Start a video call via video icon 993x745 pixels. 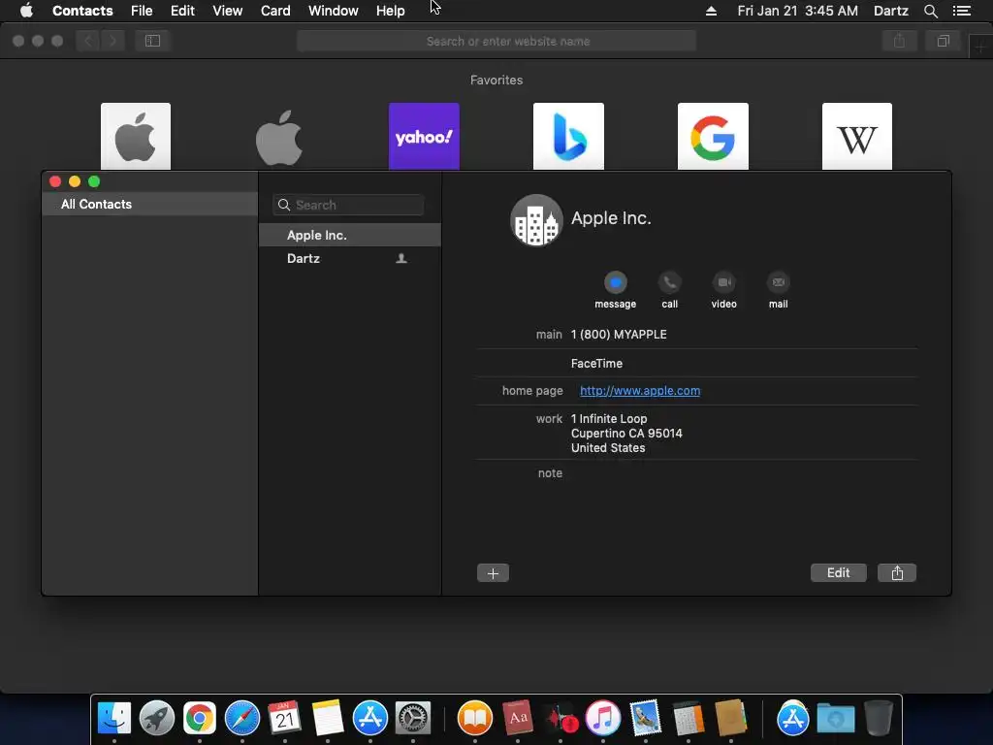click(723, 282)
